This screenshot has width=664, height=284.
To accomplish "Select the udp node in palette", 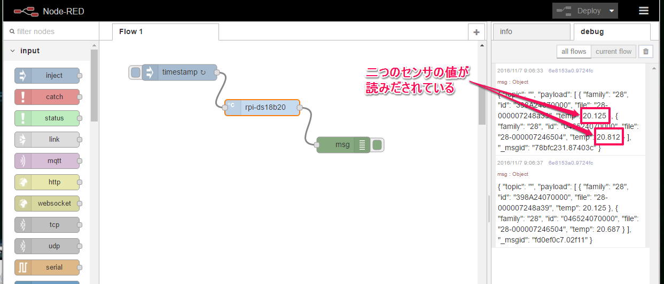I will click(x=47, y=246).
